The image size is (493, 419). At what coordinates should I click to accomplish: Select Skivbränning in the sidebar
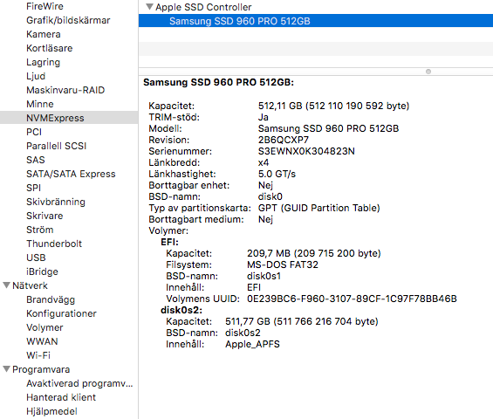(x=56, y=202)
